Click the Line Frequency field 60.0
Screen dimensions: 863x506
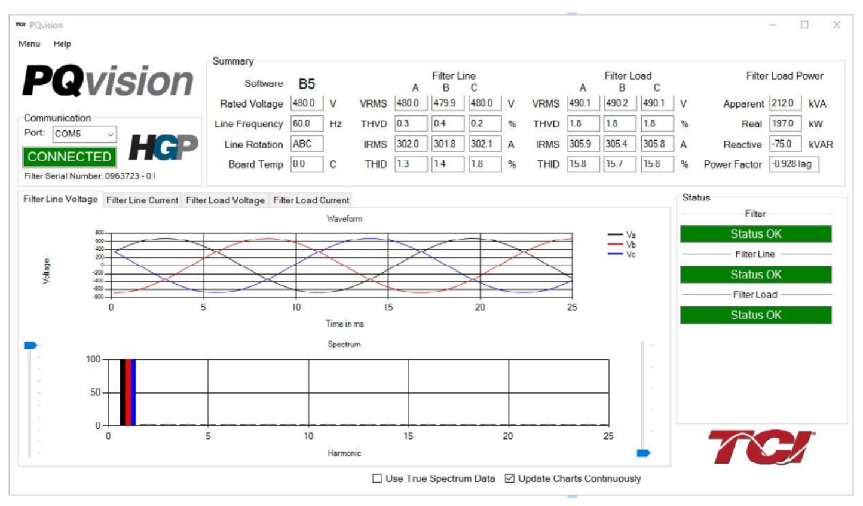coord(307,124)
